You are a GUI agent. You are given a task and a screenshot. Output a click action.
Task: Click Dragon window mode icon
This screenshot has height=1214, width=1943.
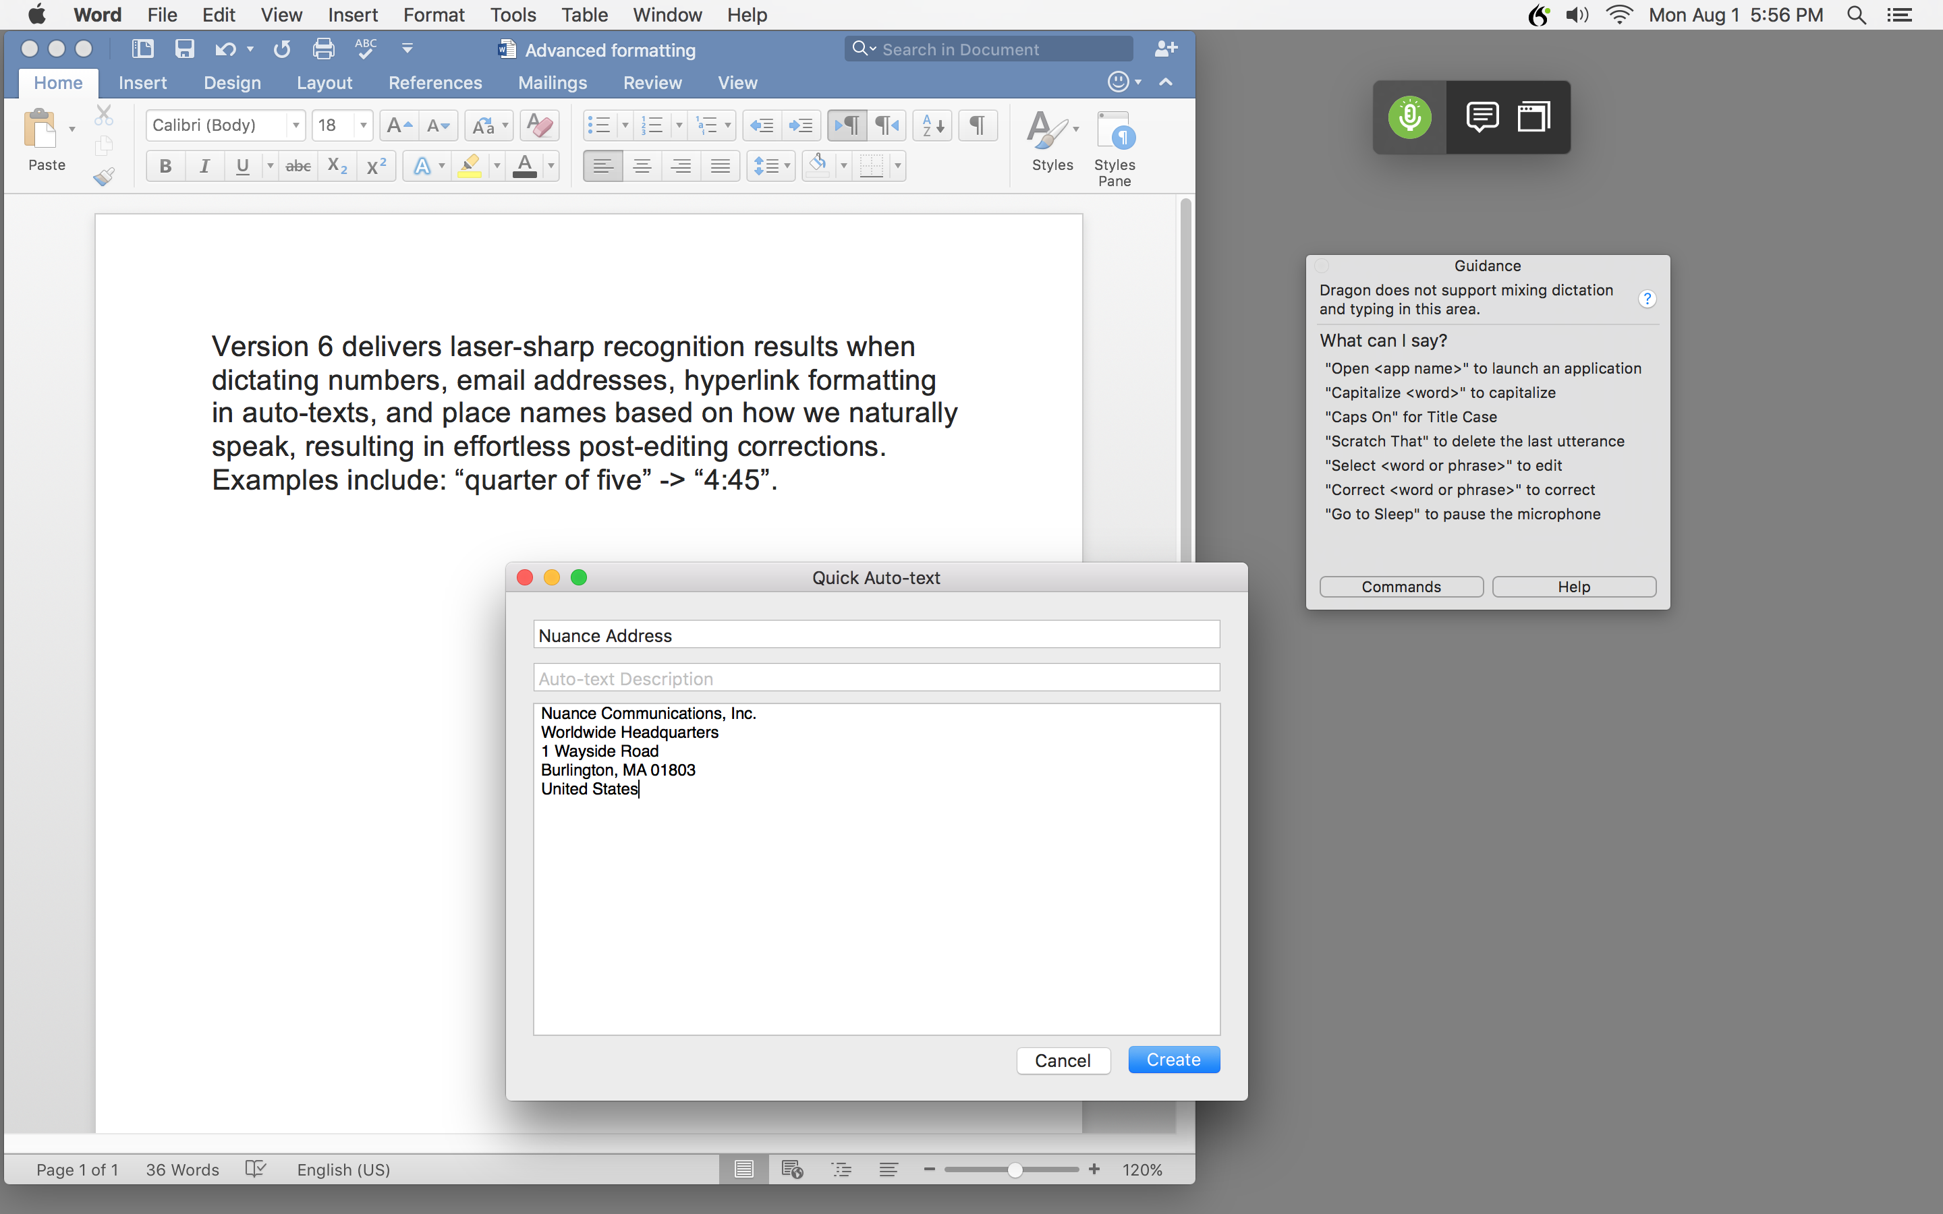pos(1533,117)
